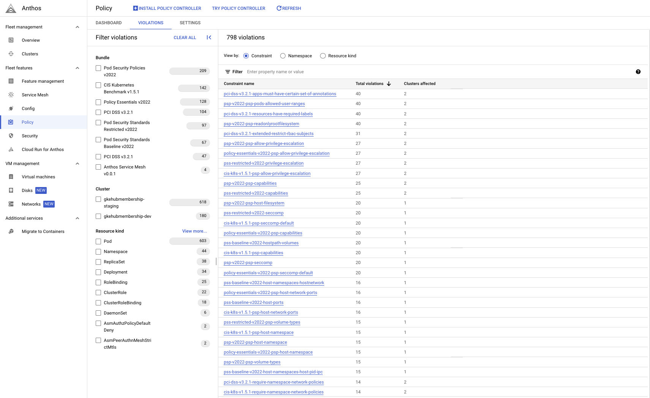This screenshot has width=650, height=398.
Task: Open the help question mark icon
Action: pos(638,72)
